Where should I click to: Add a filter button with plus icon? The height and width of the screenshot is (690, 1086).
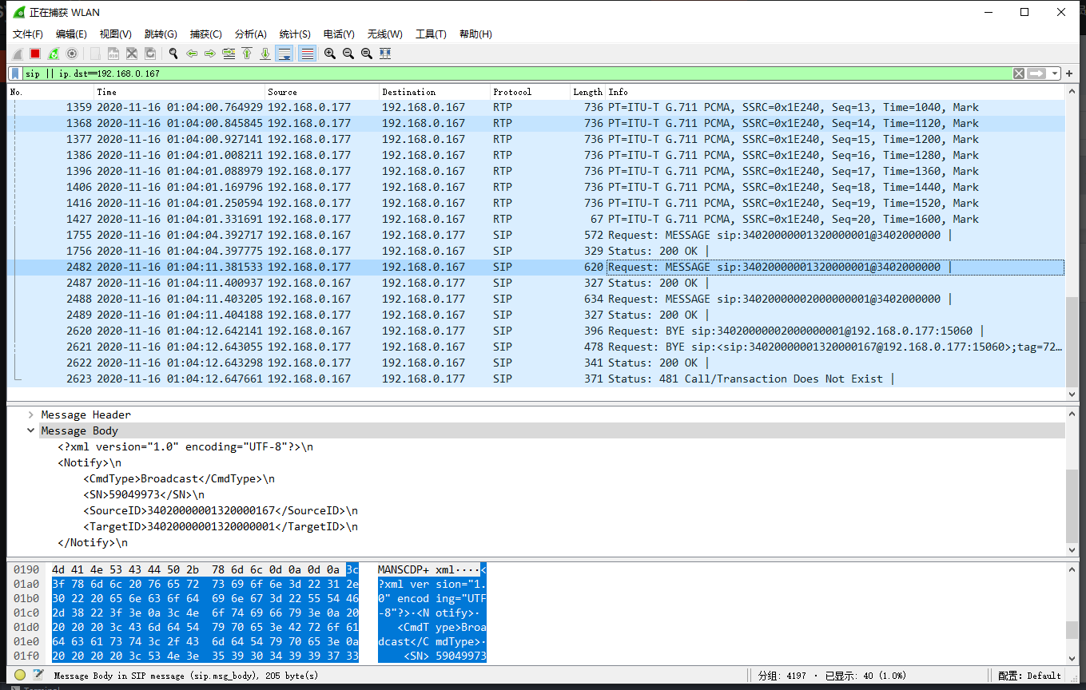1069,73
